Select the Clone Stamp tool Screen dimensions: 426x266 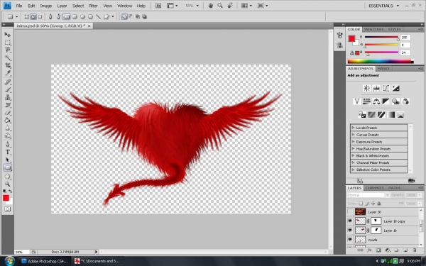pos(8,97)
